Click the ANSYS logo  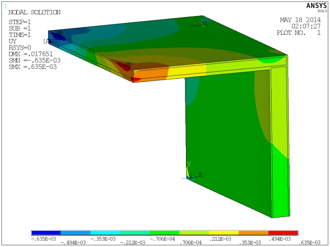[x=317, y=6]
